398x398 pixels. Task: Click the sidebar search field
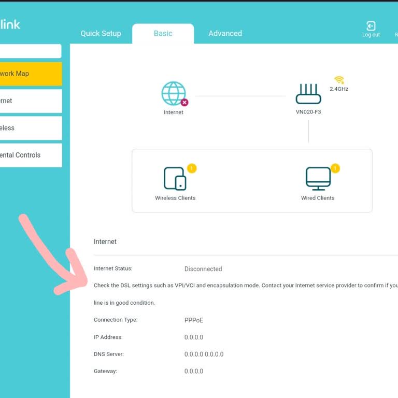31,51
